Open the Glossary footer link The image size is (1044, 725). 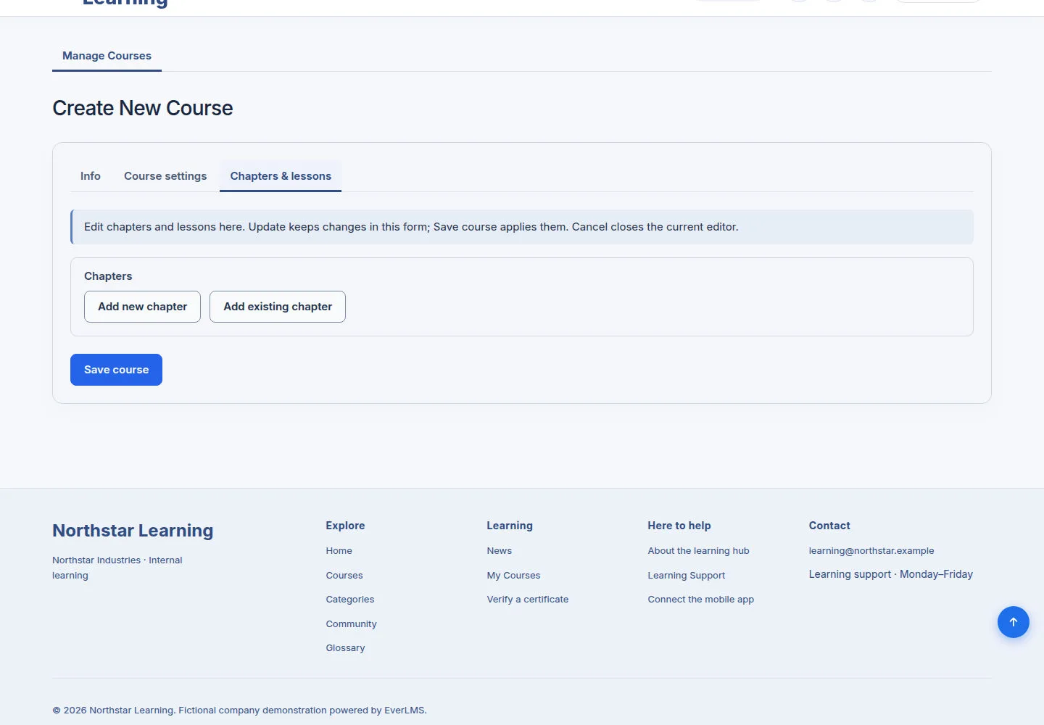[x=345, y=648]
